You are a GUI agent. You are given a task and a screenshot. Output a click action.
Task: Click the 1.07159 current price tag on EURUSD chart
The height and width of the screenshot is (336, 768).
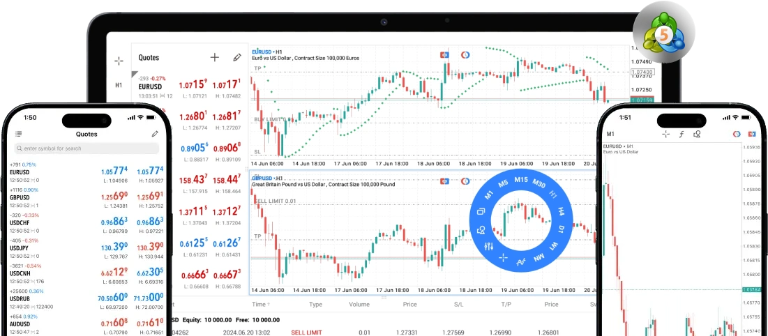pos(642,100)
